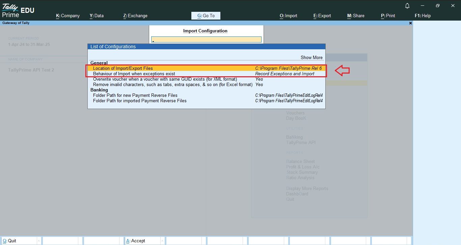Open the P: Print menu
461x245 pixels.
[388, 16]
